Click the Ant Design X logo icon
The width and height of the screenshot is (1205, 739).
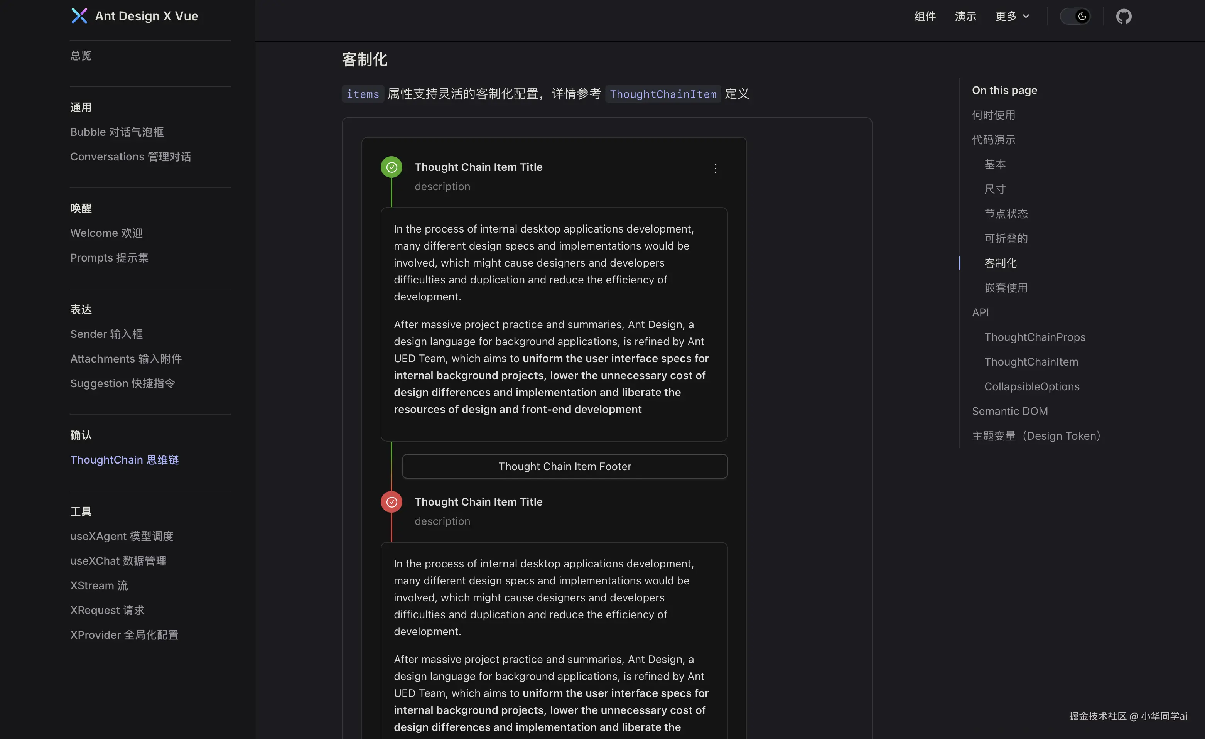[x=79, y=16]
